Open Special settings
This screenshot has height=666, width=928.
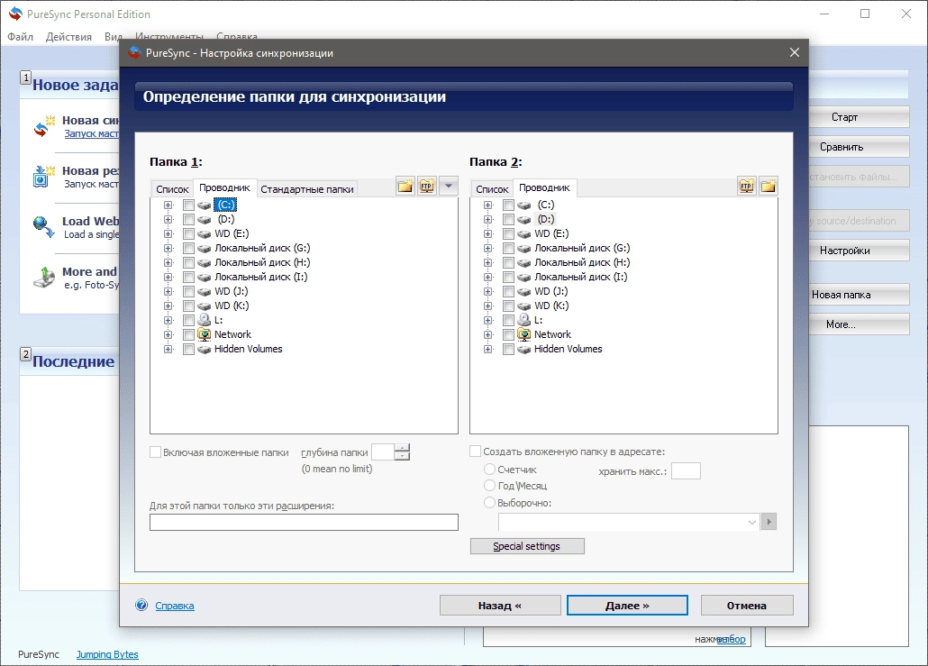pos(527,546)
